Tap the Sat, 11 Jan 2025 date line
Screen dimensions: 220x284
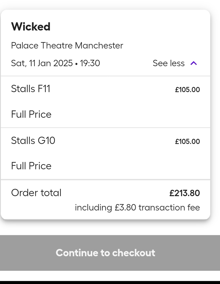click(x=42, y=63)
